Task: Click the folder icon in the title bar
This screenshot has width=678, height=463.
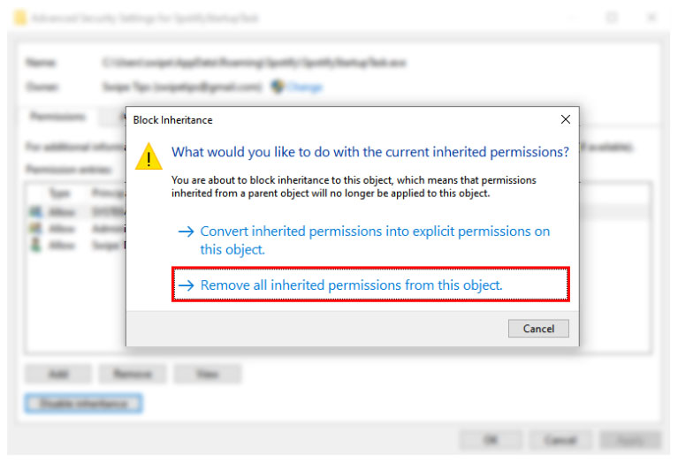Action: click(20, 18)
